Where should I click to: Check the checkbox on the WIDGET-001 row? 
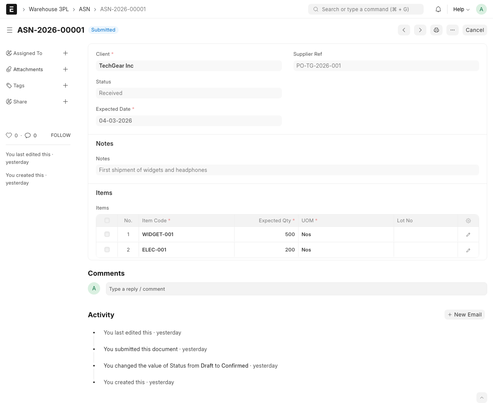[107, 234]
